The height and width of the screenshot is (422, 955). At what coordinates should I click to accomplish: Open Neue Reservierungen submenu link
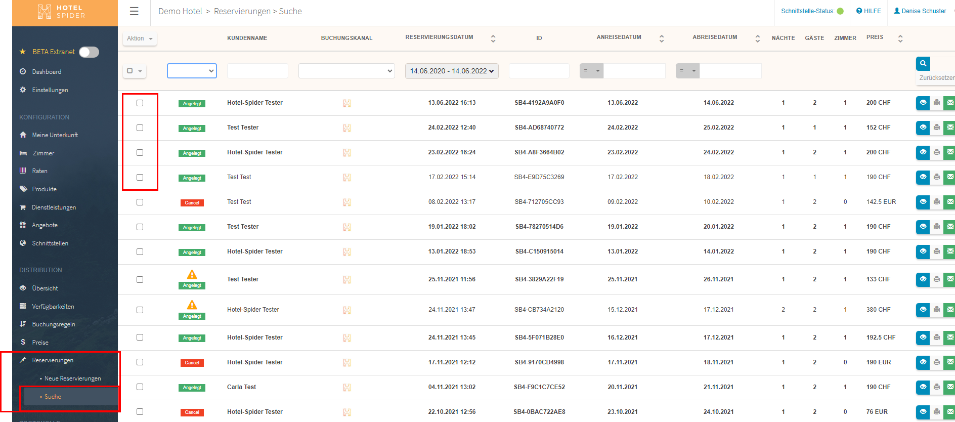[x=72, y=378]
